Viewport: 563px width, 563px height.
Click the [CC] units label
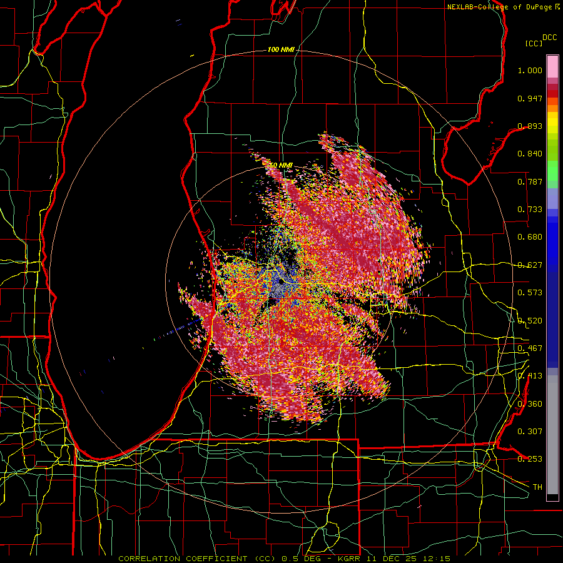pyautogui.click(x=534, y=43)
